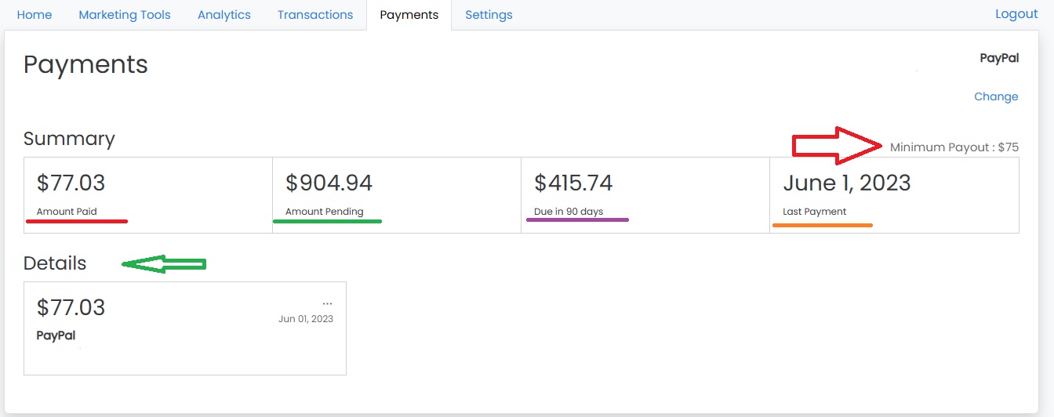Click the Jun 01, 2023 date on payment card

(306, 319)
